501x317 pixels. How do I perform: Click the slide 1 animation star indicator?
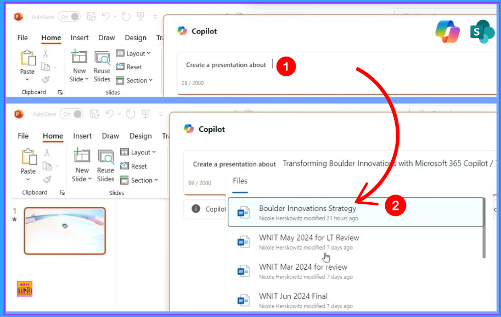pyautogui.click(x=14, y=219)
